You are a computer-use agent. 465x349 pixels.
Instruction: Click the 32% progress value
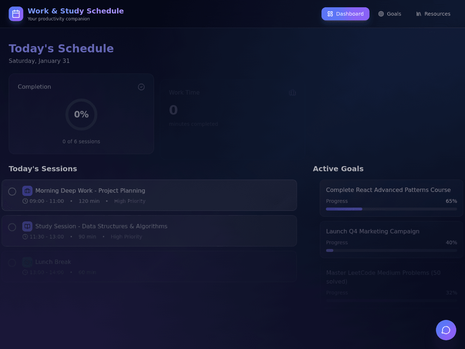coord(451,293)
